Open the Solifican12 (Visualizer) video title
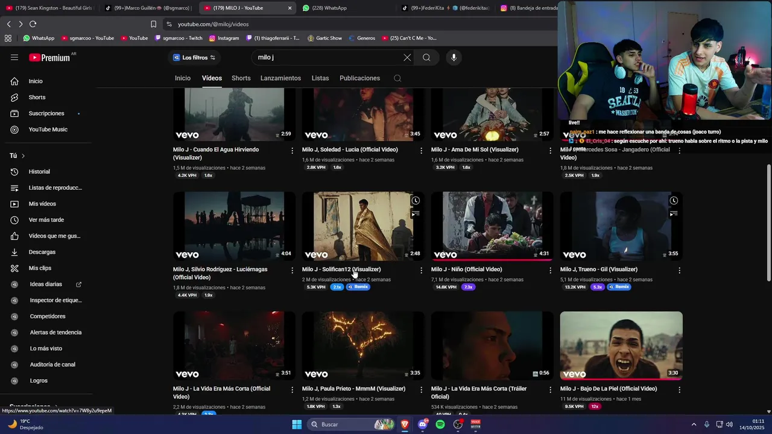The image size is (772, 434). pos(341,269)
